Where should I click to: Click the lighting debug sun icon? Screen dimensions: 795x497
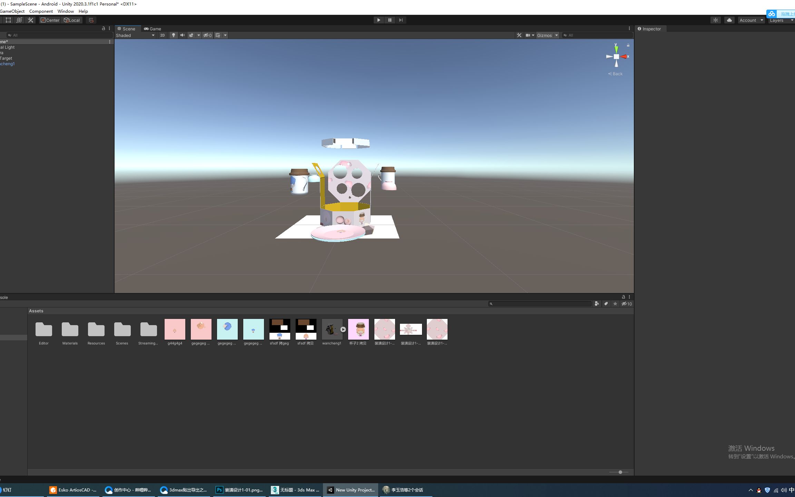[716, 20]
